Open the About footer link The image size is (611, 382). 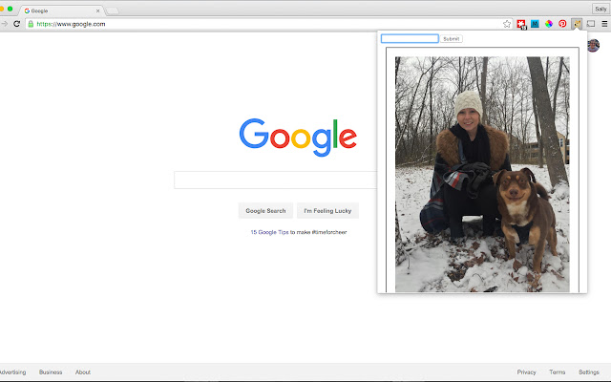pos(83,372)
